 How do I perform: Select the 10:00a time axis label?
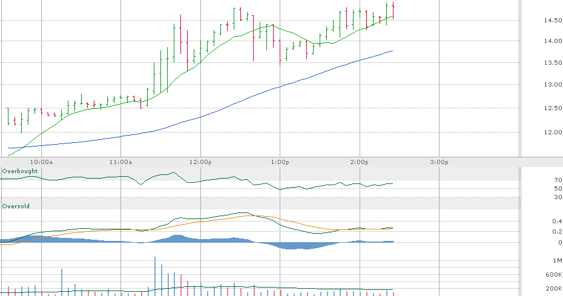pyautogui.click(x=41, y=162)
